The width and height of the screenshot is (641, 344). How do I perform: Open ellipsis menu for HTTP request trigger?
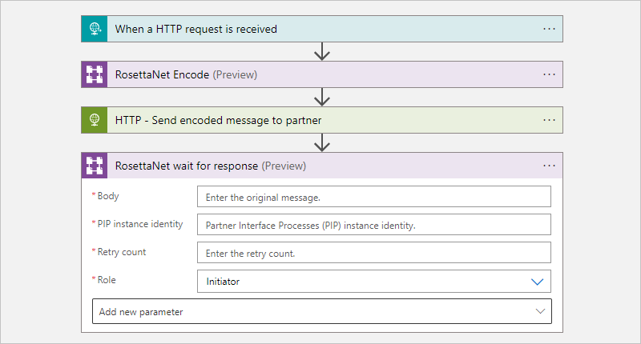(x=549, y=29)
